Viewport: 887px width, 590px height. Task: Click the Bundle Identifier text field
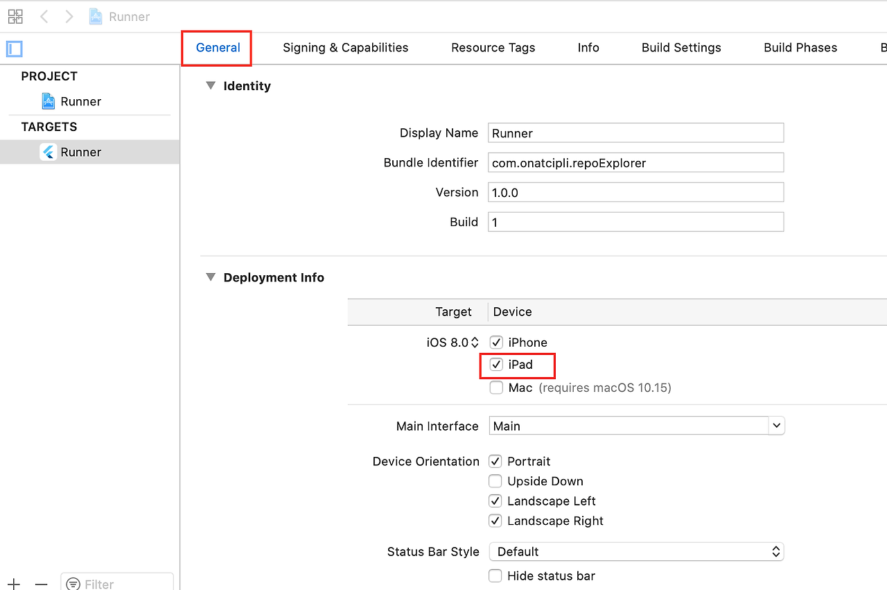pyautogui.click(x=635, y=163)
